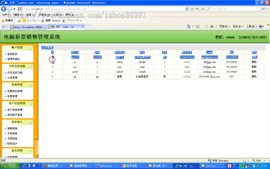This screenshot has height=169, width=270.
Task: Open the 添加客户信息 sidebar link
Action: click(x=15, y=115)
